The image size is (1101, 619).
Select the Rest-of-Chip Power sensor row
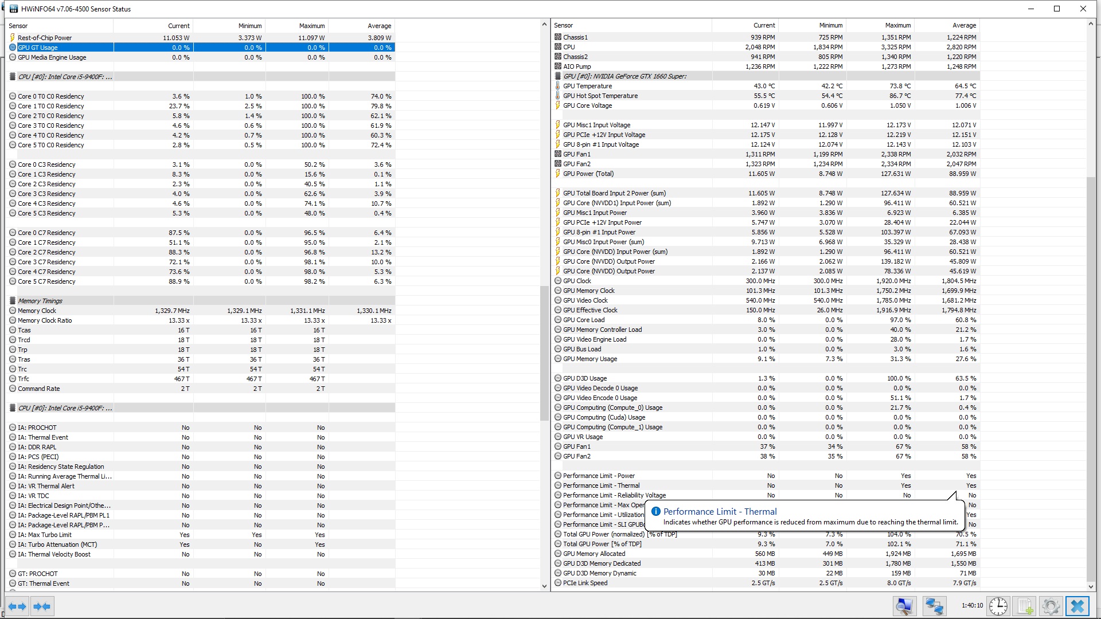(x=45, y=38)
